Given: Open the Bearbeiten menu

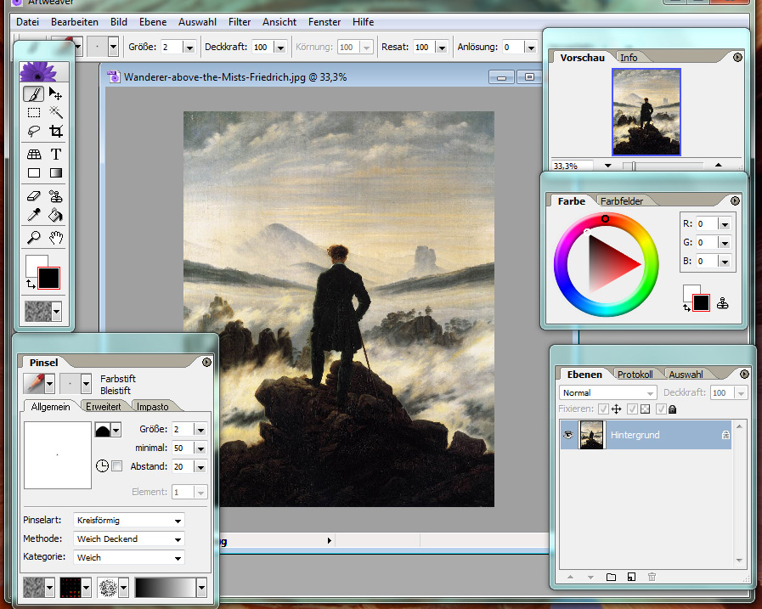Looking at the screenshot, I should pos(75,22).
